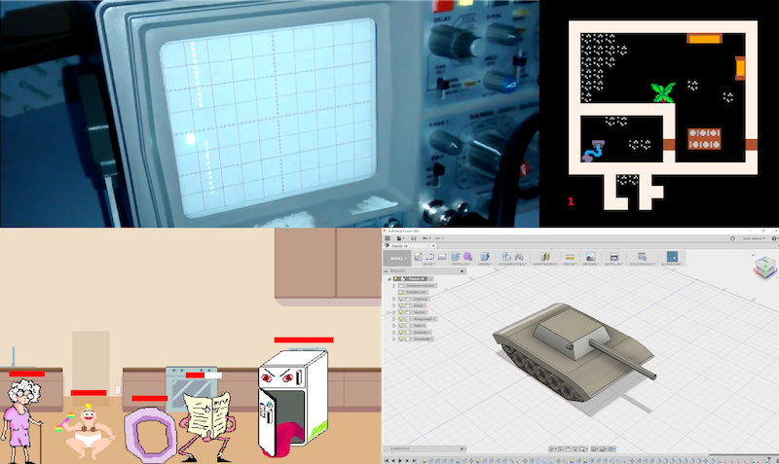779x464 pixels.
Task: Collapse the Panzer v9 root tree node
Action: pos(389,279)
